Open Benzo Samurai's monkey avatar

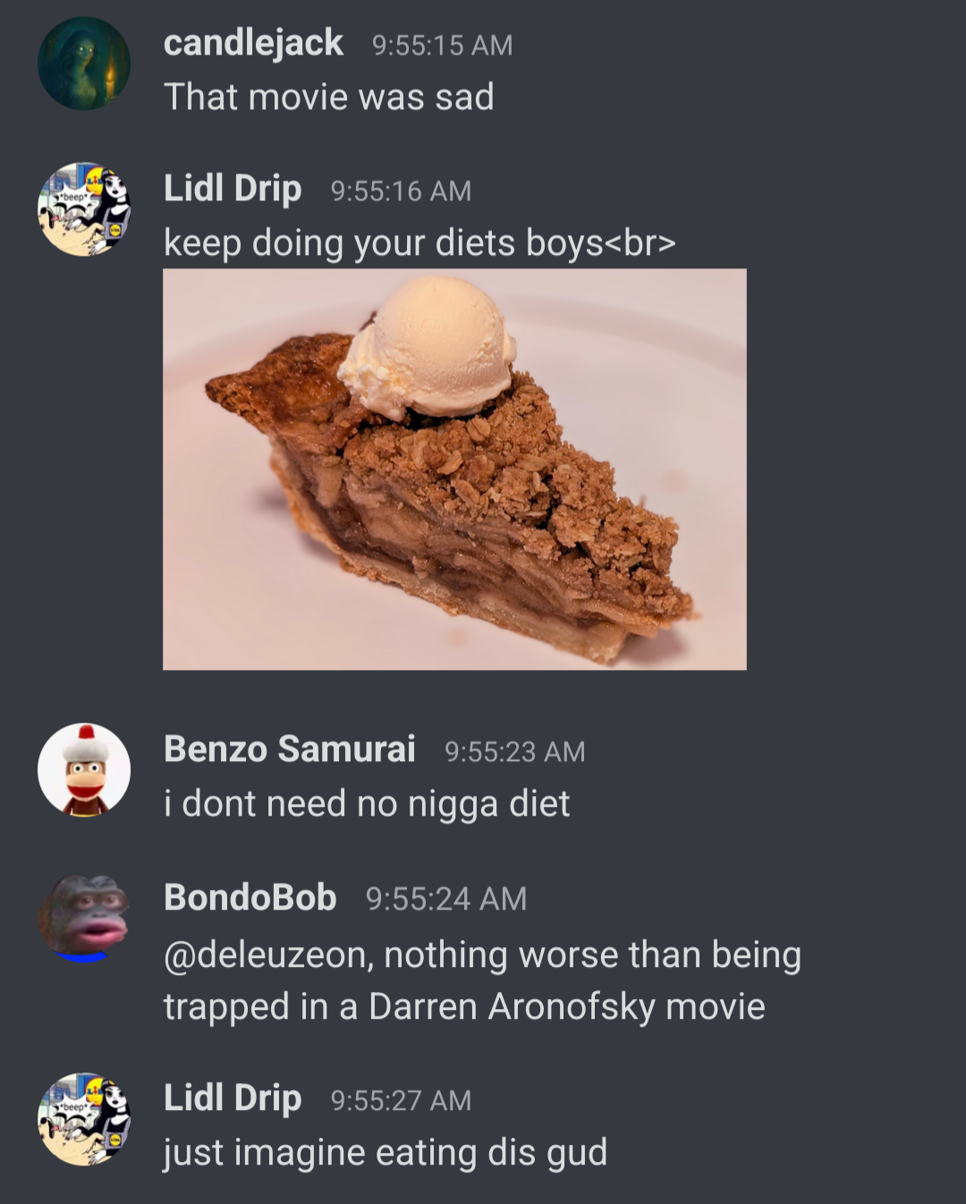click(x=84, y=770)
